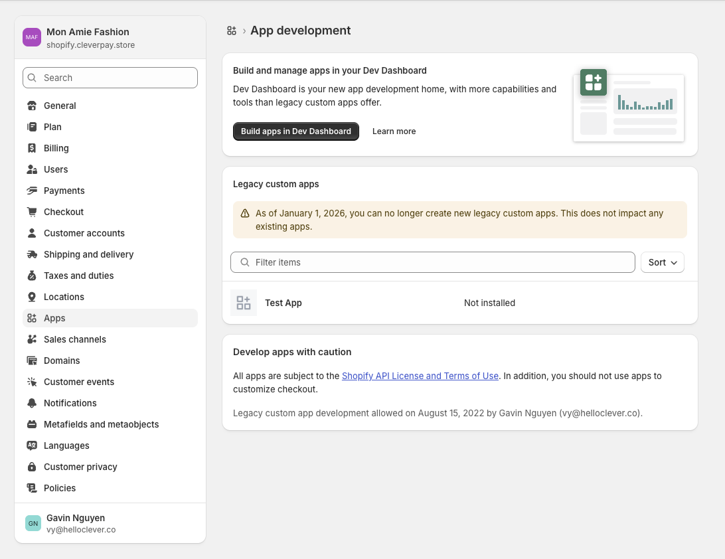Click the General store icon in sidebar
This screenshot has height=559, width=725.
pos(32,106)
